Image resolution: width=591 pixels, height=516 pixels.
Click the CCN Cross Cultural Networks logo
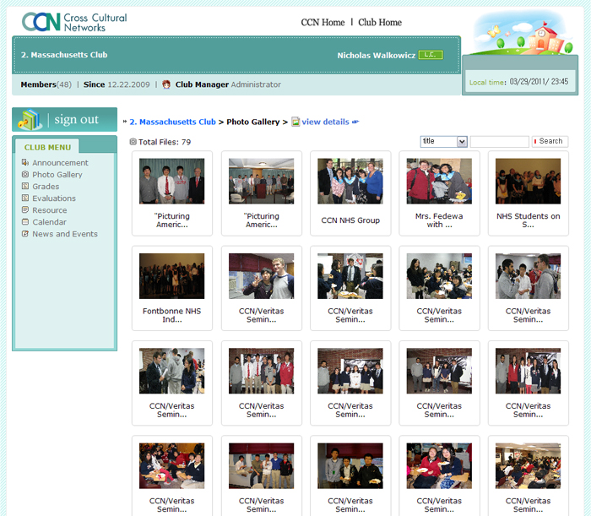click(74, 22)
